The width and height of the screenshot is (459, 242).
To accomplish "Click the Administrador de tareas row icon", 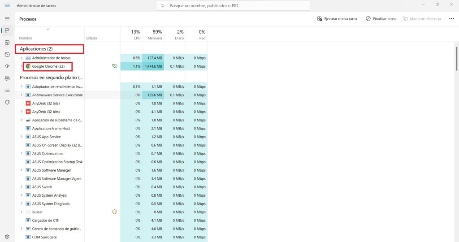I will (x=28, y=58).
